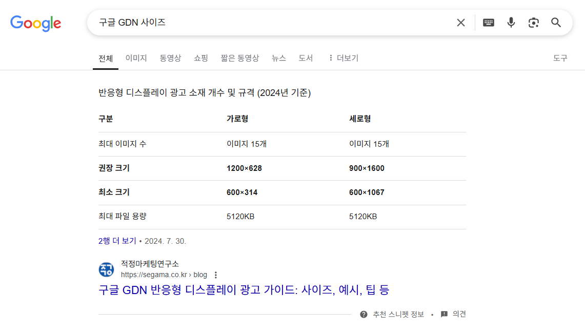The image size is (585, 330).
Task: Clear the search query with the X icon
Action: 461,23
